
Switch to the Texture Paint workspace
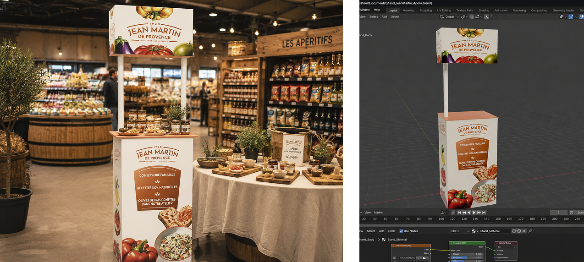point(465,10)
